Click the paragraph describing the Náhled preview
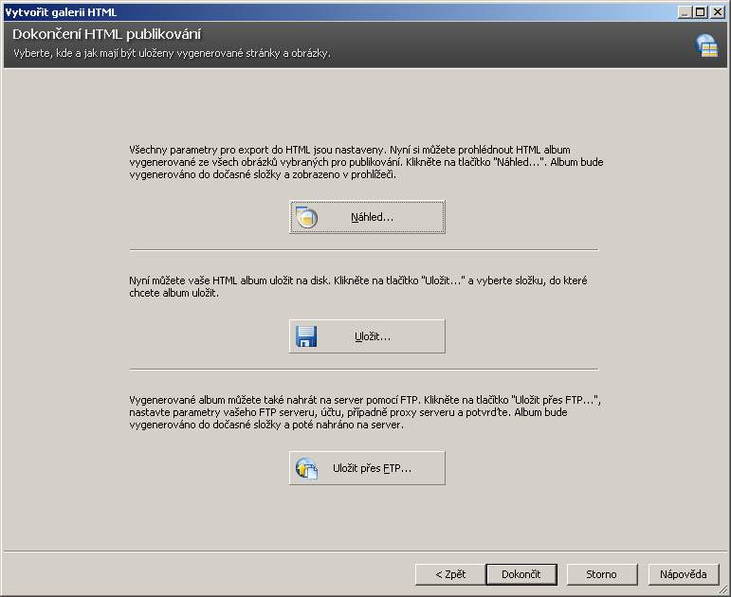The image size is (731, 597). 366,162
